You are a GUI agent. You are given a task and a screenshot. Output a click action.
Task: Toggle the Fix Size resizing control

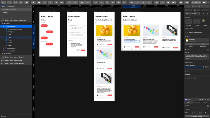point(197,22)
